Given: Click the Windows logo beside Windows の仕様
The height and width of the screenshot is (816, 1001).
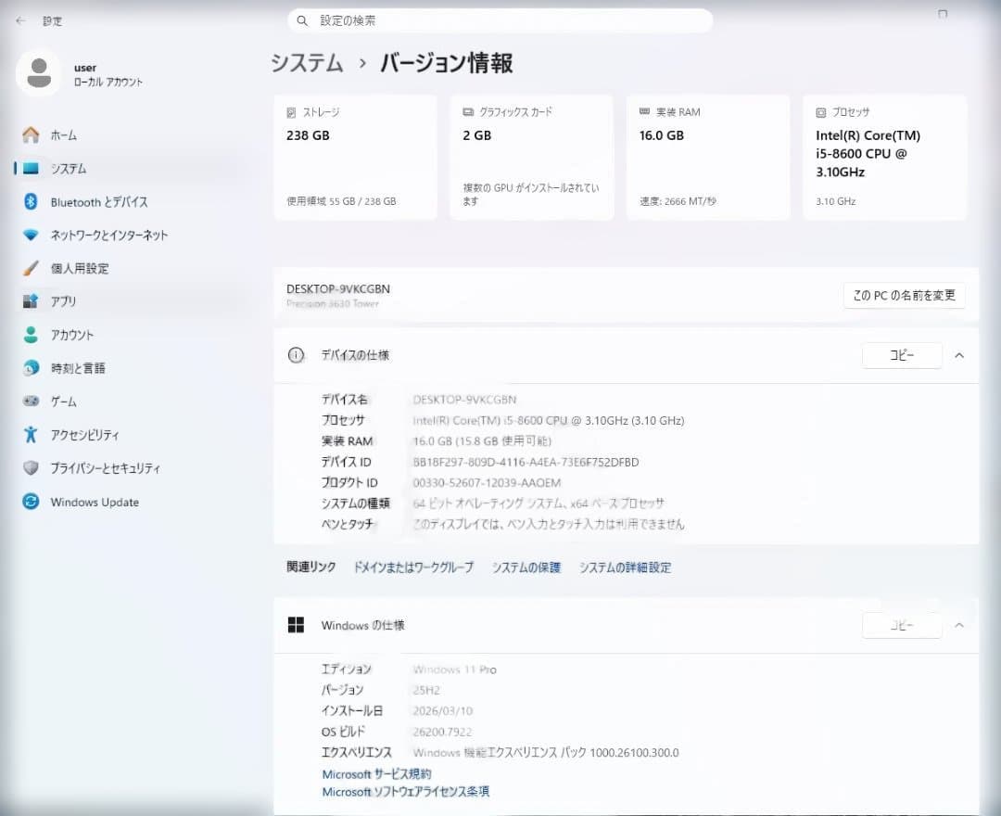Looking at the screenshot, I should tap(296, 624).
